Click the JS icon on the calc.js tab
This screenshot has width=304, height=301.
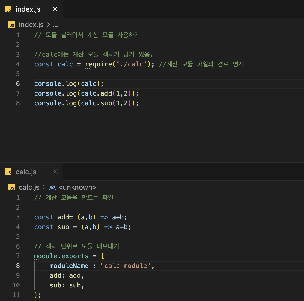click(8, 172)
